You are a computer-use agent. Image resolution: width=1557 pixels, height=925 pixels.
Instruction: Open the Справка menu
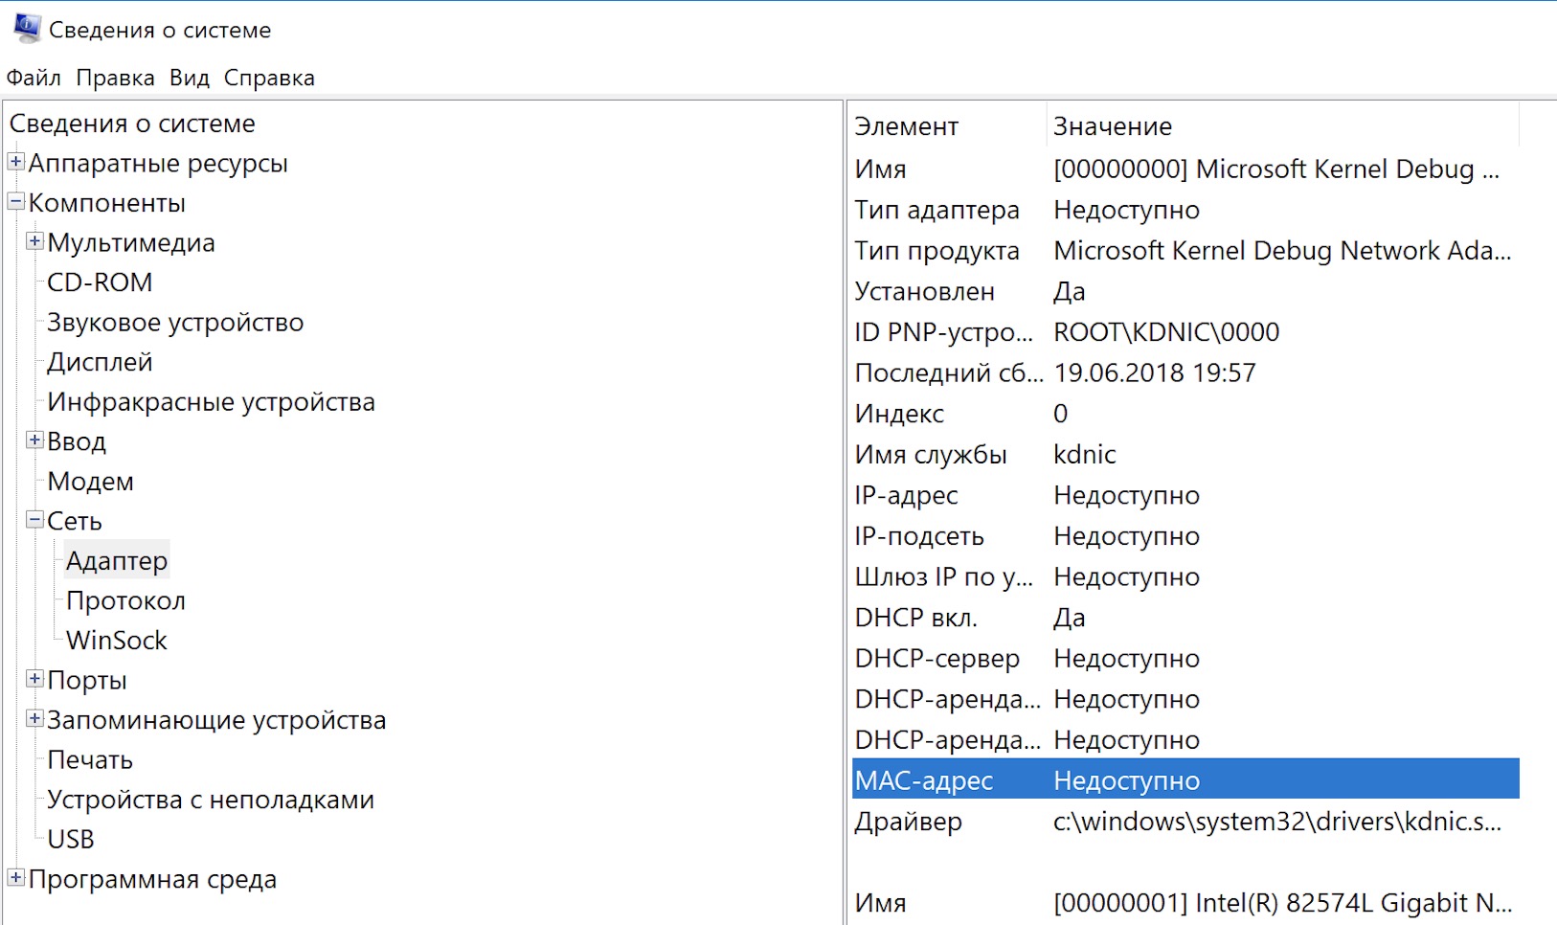(269, 78)
